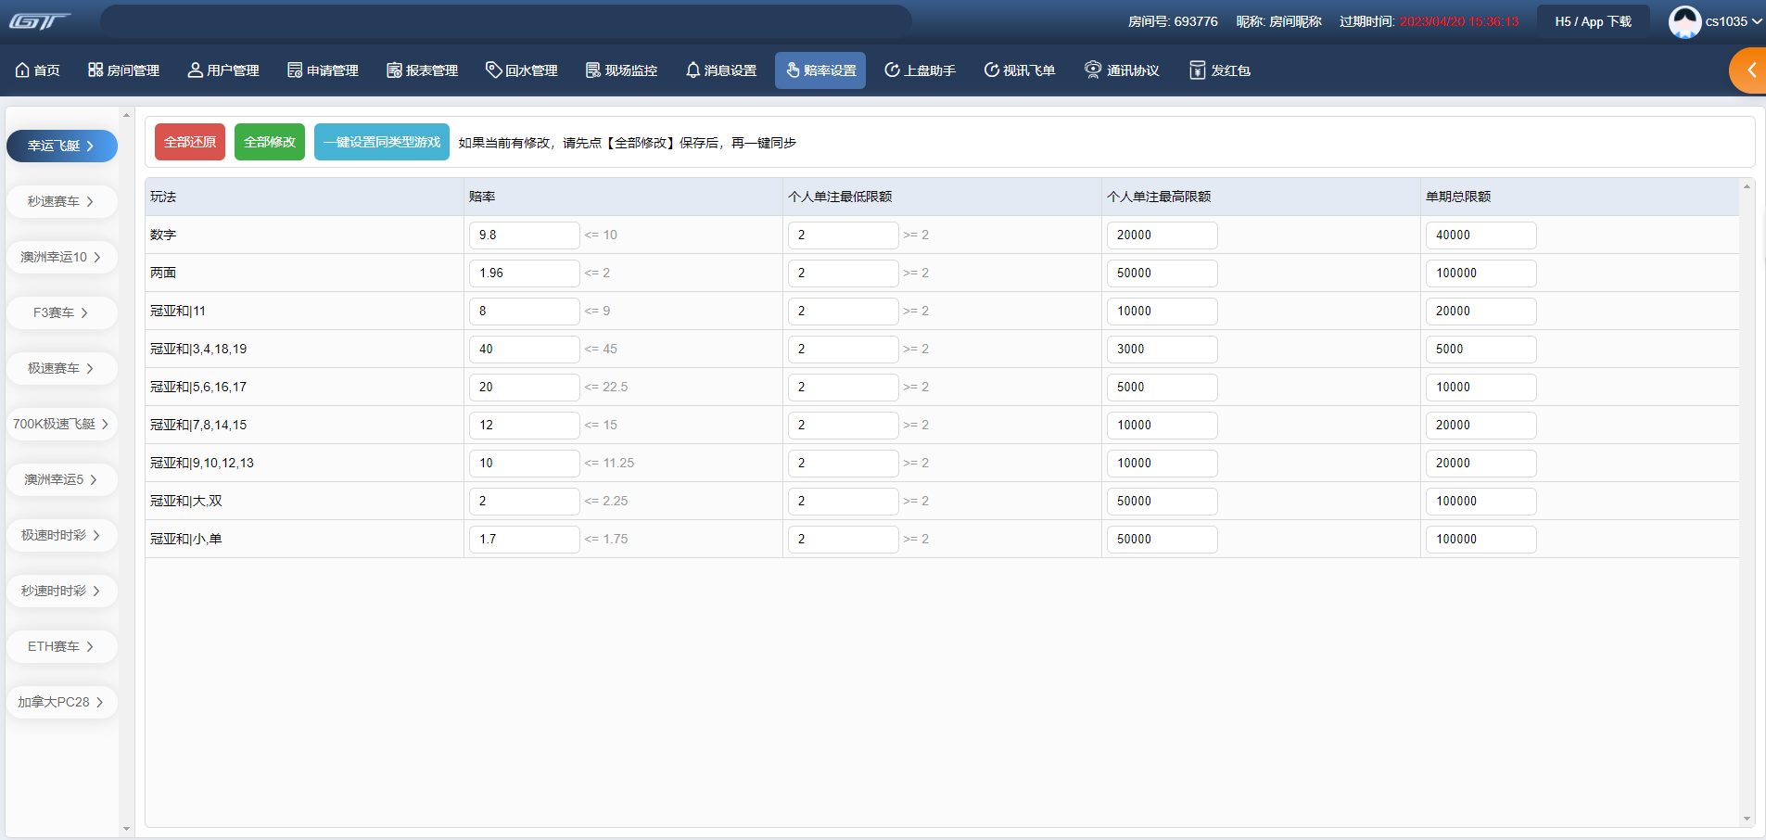The height and width of the screenshot is (840, 1766).
Task: Open 发红包 red packet menu
Action: pyautogui.click(x=1220, y=70)
